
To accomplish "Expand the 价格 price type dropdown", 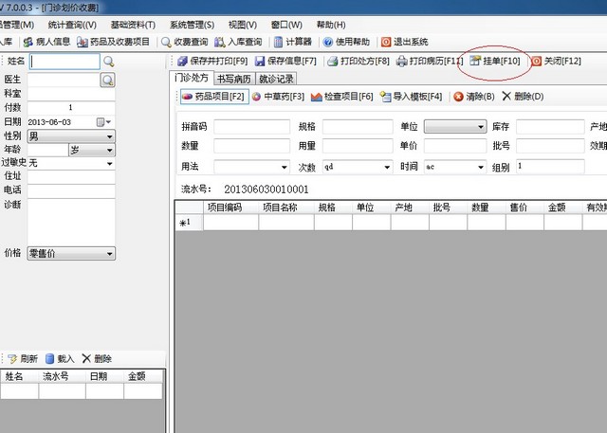I will tap(110, 254).
